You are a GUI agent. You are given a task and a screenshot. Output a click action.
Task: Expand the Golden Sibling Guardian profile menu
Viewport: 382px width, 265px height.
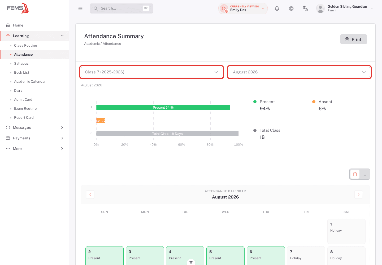(345, 8)
